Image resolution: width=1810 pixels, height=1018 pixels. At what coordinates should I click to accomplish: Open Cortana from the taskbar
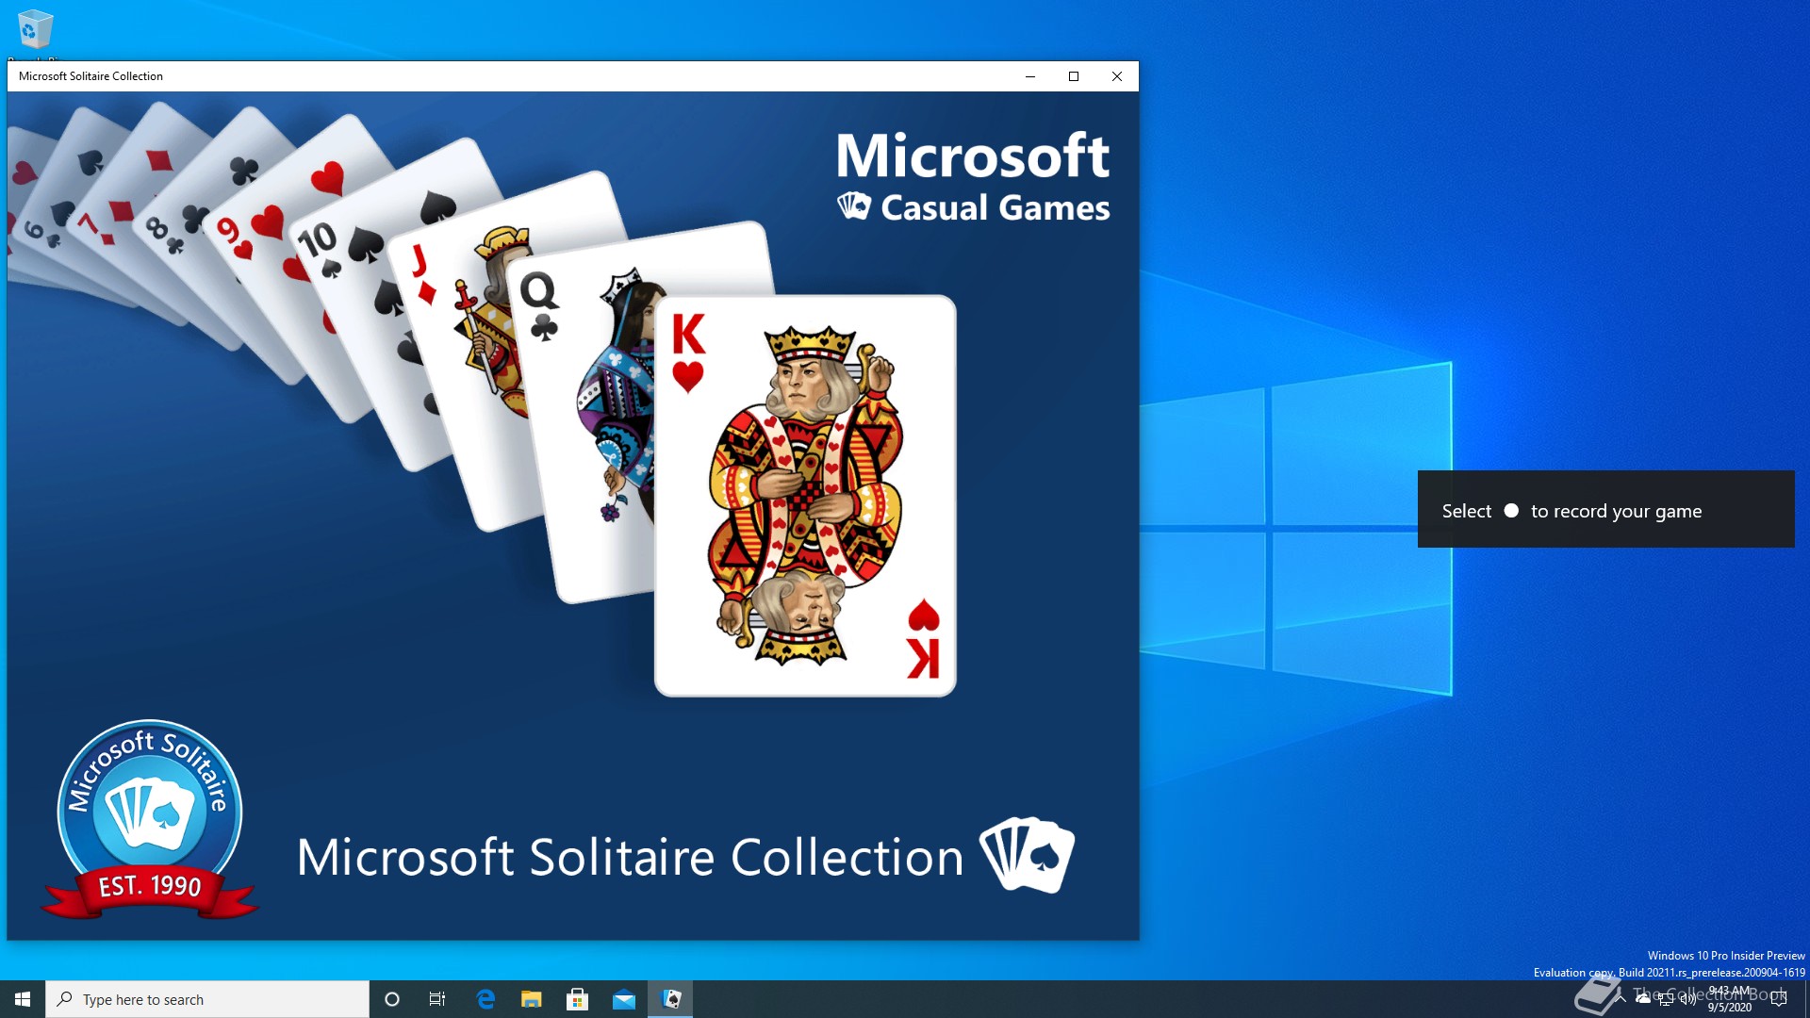392,999
